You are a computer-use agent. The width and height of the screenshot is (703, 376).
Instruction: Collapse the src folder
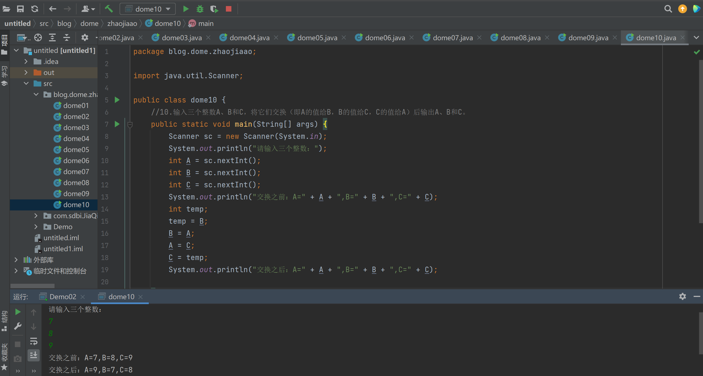[26, 83]
